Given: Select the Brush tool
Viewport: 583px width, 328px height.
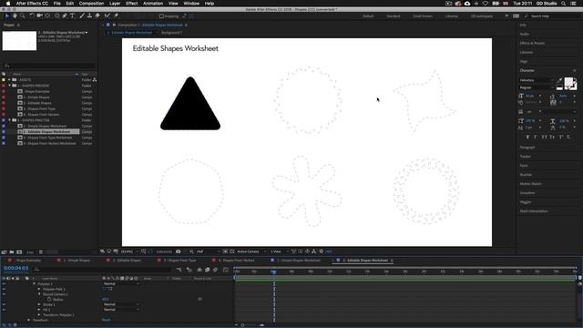Looking at the screenshot, I should click(82, 16).
